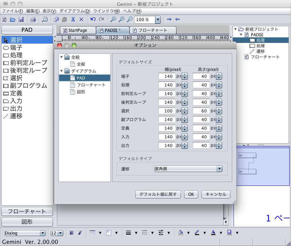Image resolution: width=291 pixels, height=246 pixels.
Task: Click the fill color bucket icon
Action: tap(181, 233)
